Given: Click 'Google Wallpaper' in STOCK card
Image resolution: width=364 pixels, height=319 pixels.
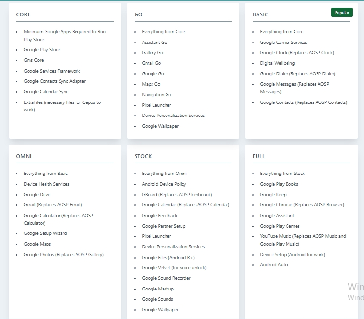Looking at the screenshot, I should point(160,310).
